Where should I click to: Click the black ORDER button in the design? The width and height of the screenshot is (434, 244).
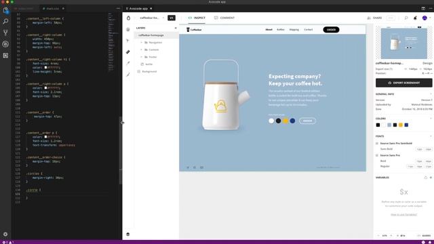[x=331, y=30]
